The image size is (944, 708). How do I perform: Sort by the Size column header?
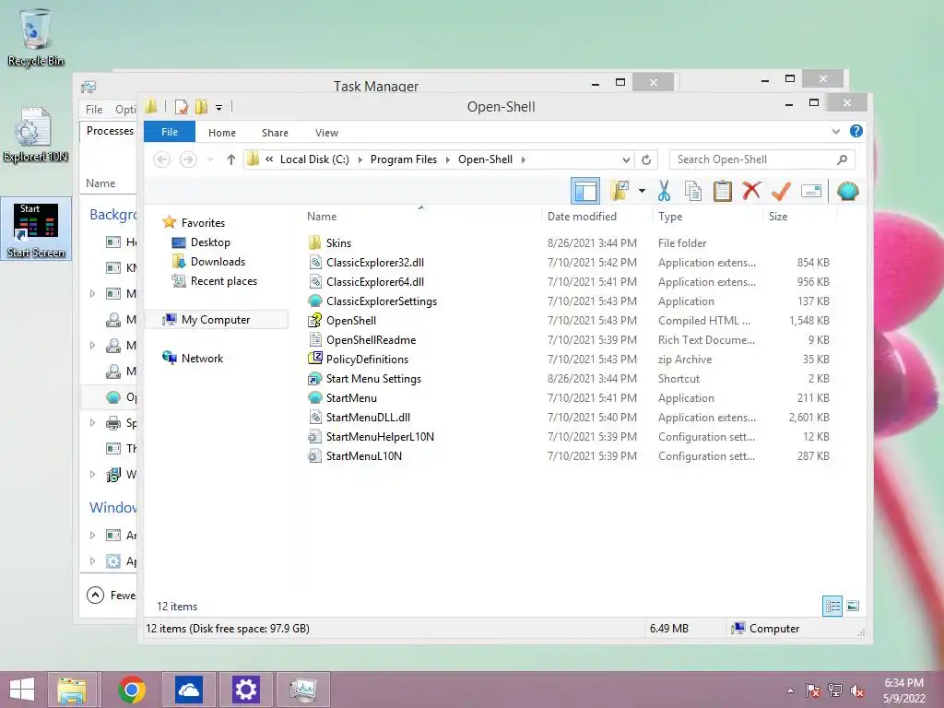pos(778,216)
